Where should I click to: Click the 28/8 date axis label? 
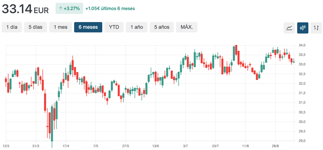click(x=275, y=146)
